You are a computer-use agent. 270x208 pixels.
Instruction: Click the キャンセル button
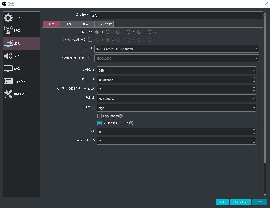(x=240, y=202)
